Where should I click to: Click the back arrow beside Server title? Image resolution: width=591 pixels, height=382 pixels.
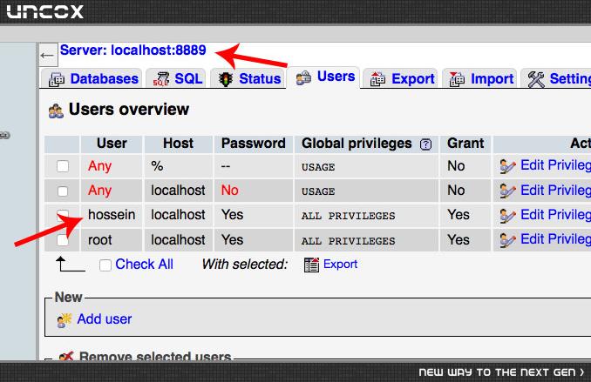(x=47, y=56)
